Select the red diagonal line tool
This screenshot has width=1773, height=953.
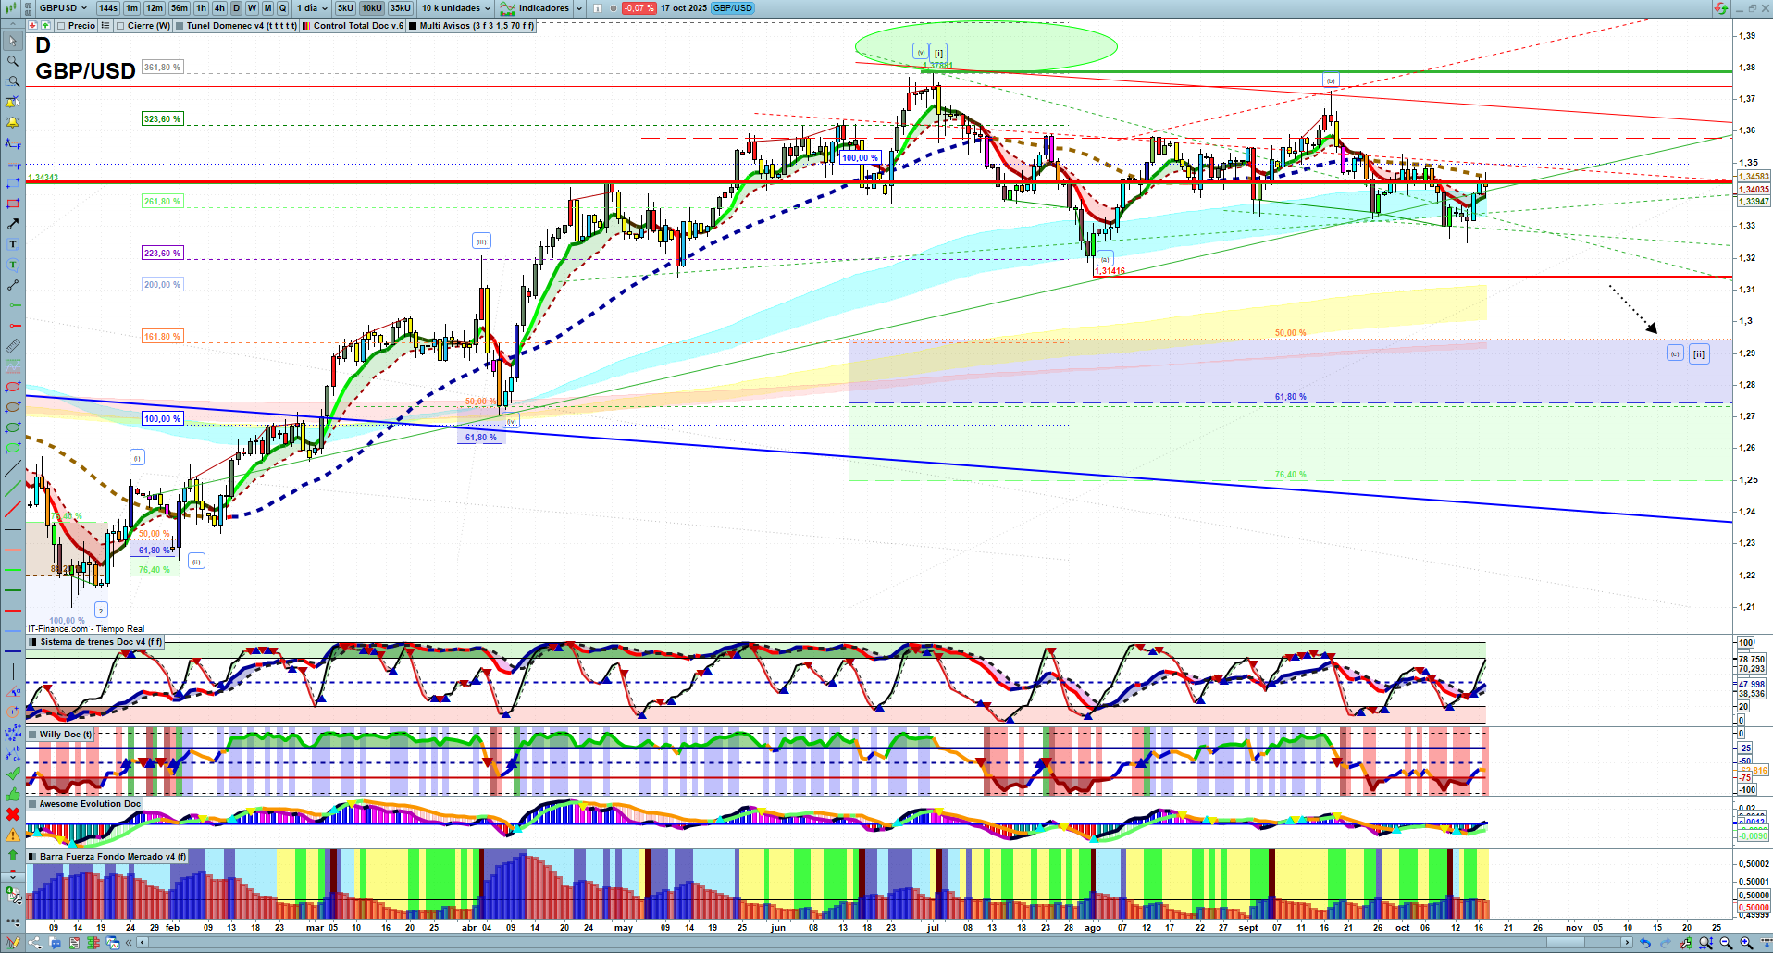[x=13, y=509]
